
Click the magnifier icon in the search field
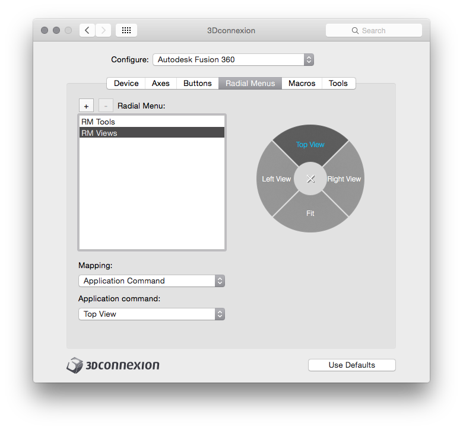355,31
